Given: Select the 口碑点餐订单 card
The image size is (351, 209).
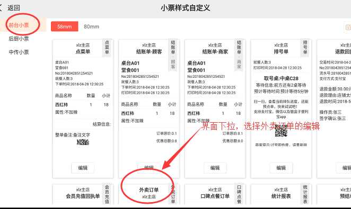Looking at the screenshot, I should [x=215, y=194].
